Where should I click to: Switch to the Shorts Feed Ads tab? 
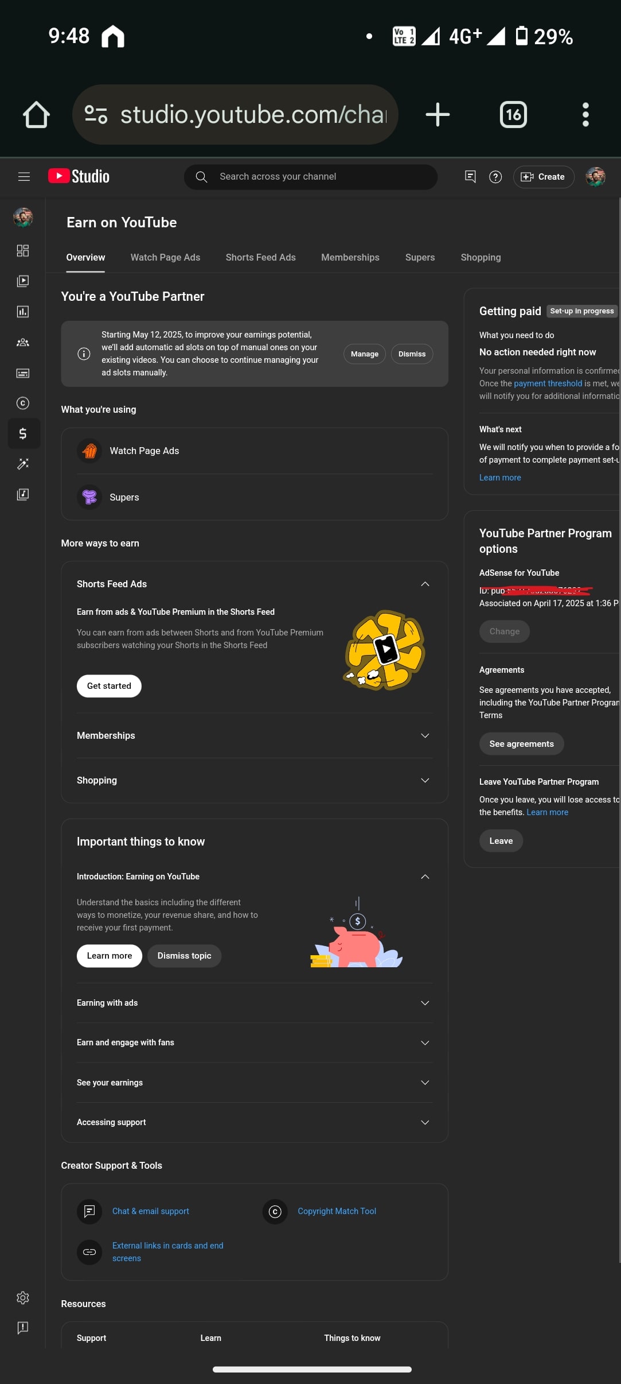point(260,257)
